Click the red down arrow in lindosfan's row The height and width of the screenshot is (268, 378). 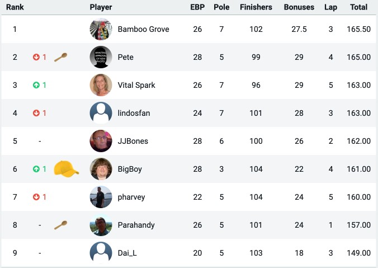point(36,113)
